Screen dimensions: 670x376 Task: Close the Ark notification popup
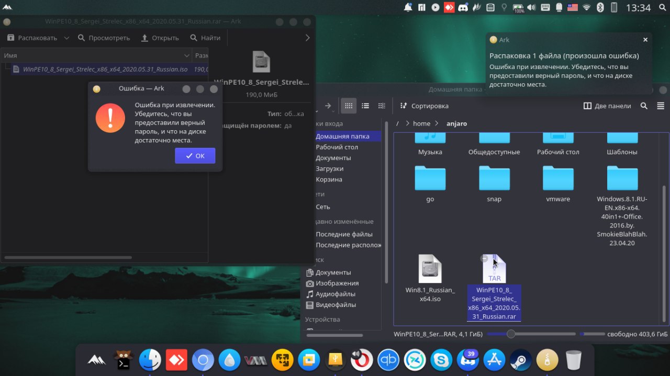pos(645,40)
